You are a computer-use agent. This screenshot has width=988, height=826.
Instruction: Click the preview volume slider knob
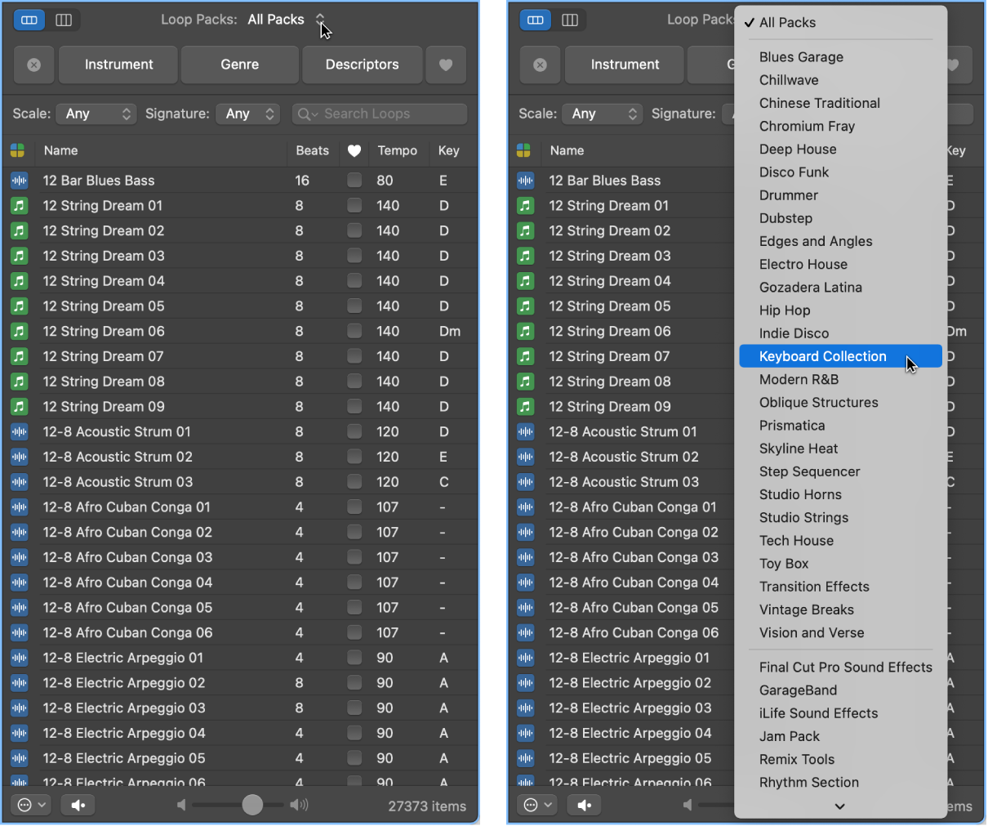tap(252, 806)
